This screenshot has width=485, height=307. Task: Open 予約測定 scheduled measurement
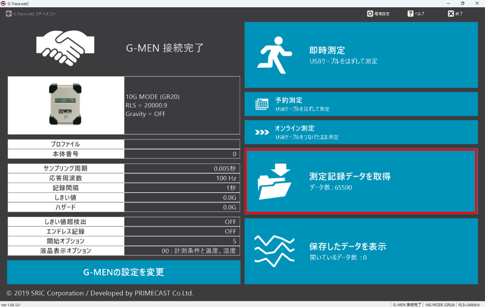[x=361, y=104]
